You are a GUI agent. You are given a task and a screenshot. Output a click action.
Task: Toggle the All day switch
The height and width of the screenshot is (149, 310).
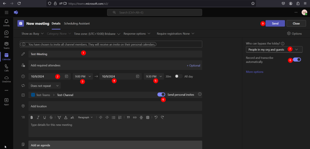click(x=179, y=76)
